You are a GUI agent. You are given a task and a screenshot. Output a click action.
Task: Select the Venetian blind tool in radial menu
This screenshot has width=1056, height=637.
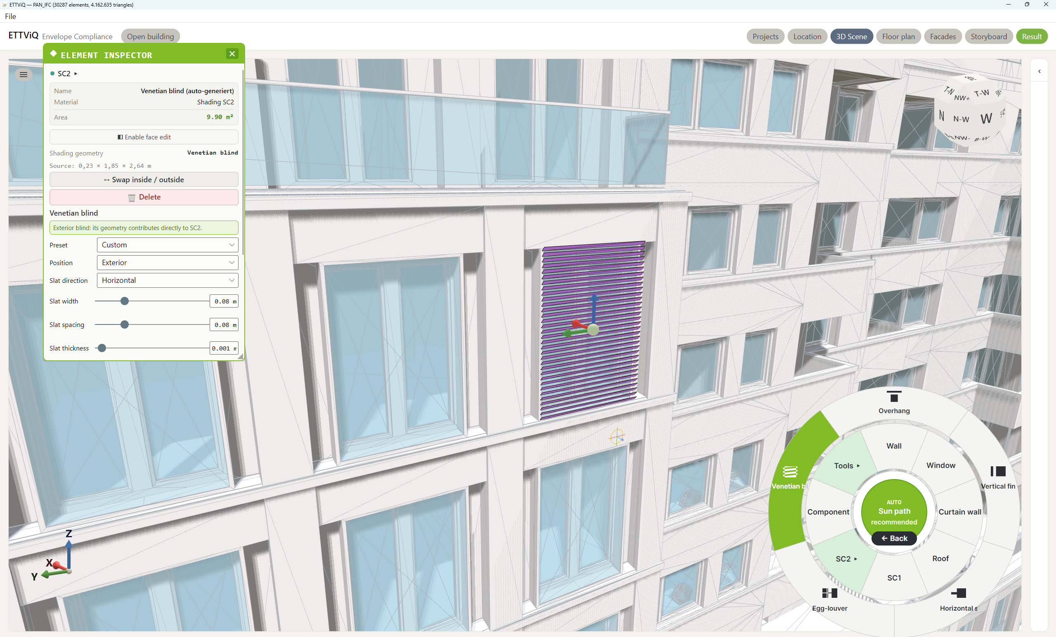coord(790,478)
